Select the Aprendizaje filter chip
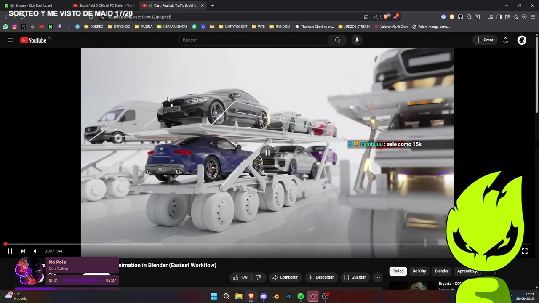The height and width of the screenshot is (303, 539). click(x=468, y=271)
